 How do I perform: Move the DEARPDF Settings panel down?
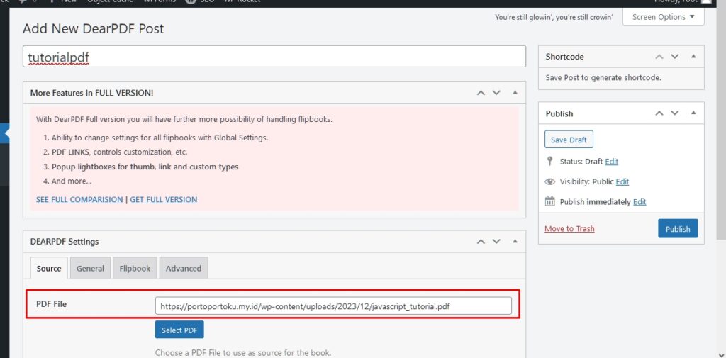[497, 241]
